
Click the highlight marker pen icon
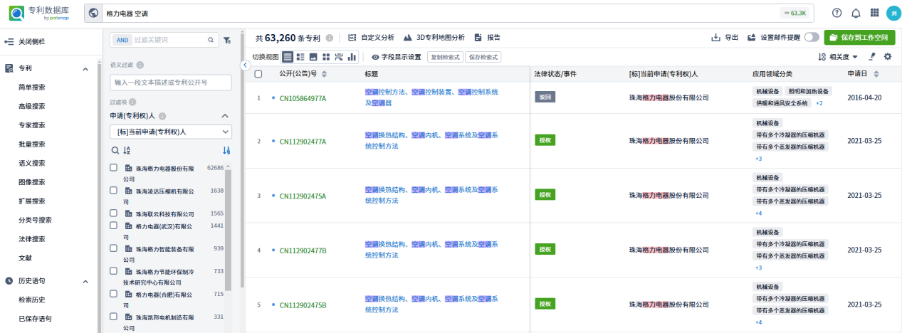(x=872, y=56)
